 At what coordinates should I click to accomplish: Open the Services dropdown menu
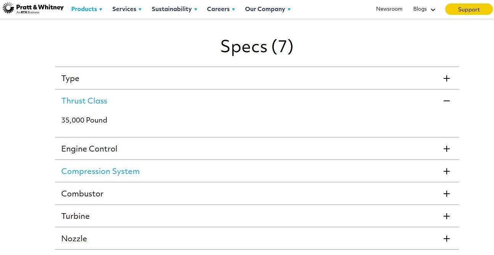127,9
